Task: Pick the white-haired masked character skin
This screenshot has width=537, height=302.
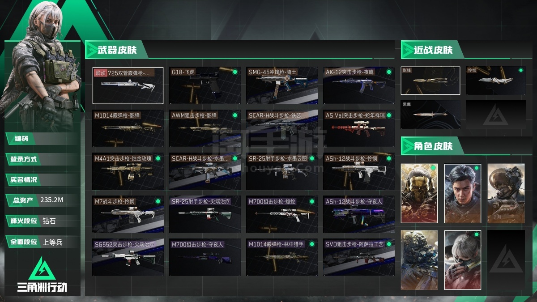Action: (463, 260)
